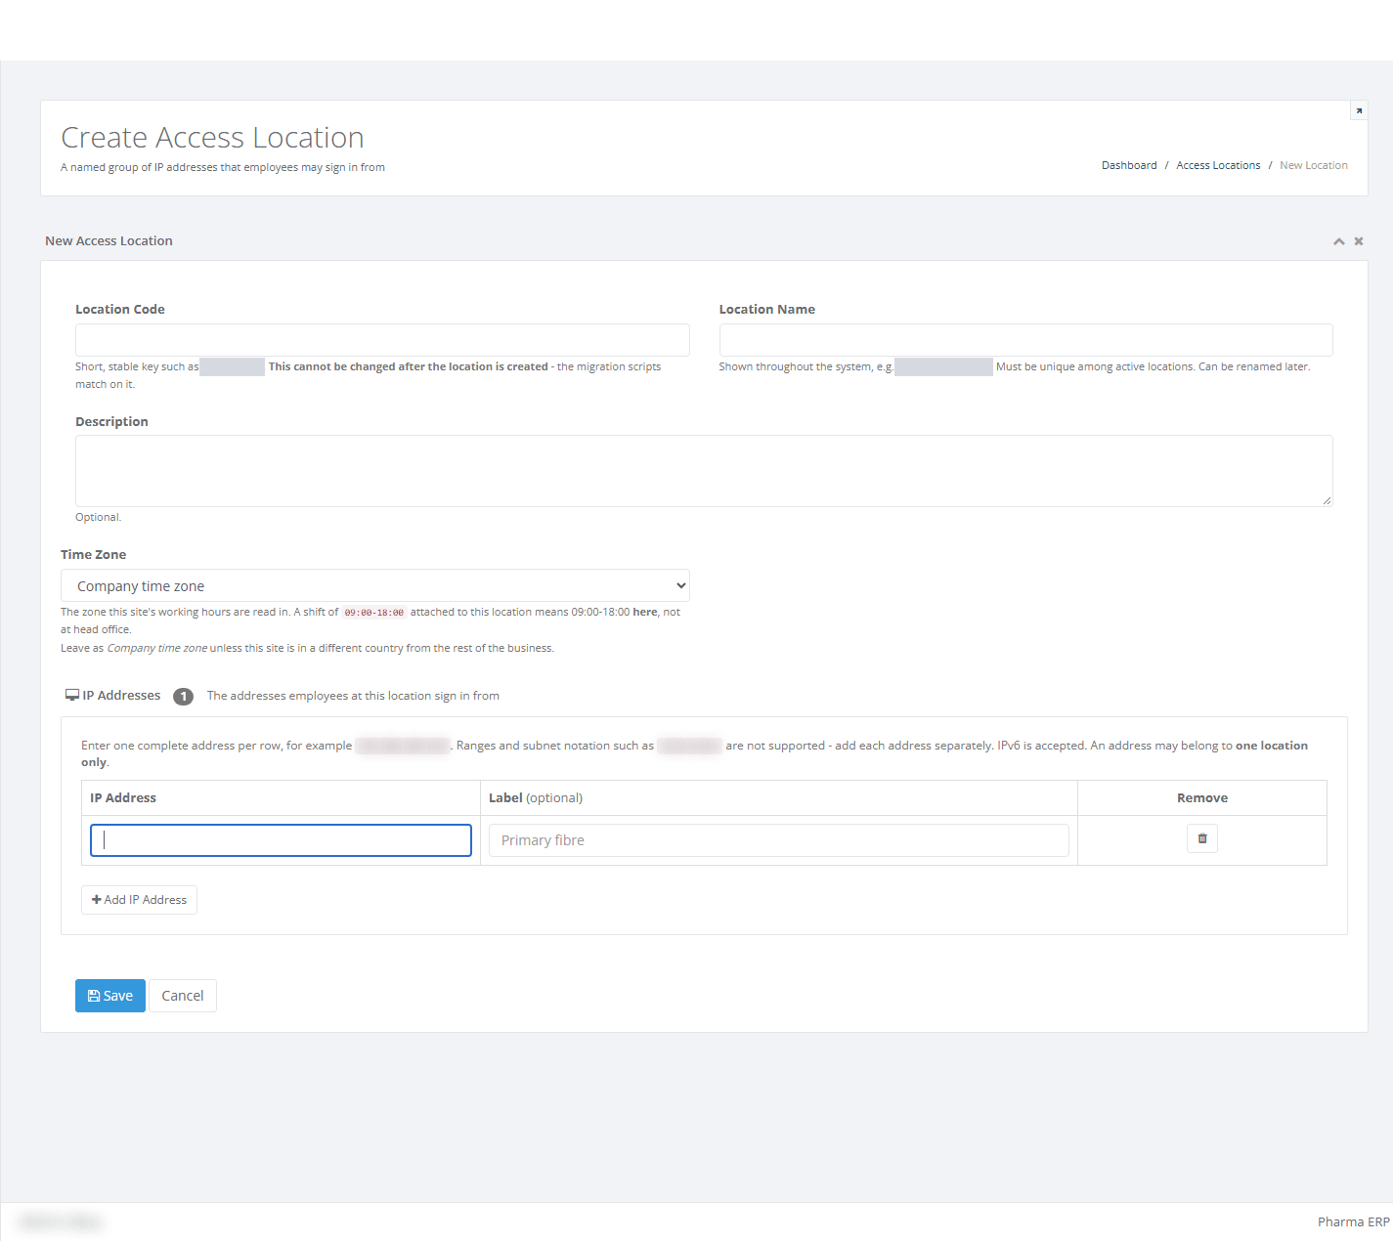Click the Remove column header

1202,797
